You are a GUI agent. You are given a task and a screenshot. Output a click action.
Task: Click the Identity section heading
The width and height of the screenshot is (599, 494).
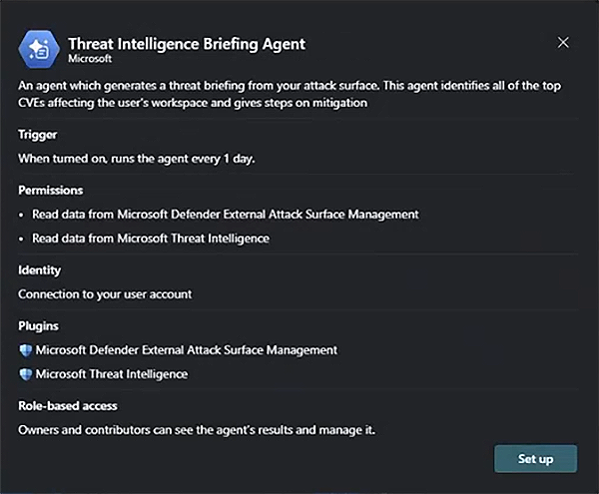click(x=40, y=269)
